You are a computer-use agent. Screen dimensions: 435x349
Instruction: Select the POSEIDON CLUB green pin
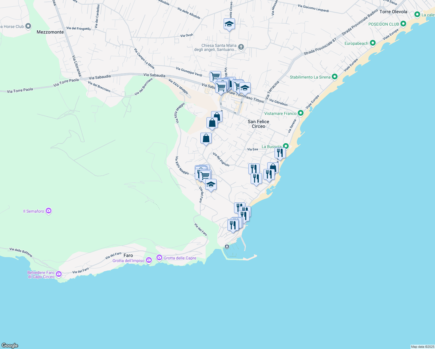(x=403, y=24)
